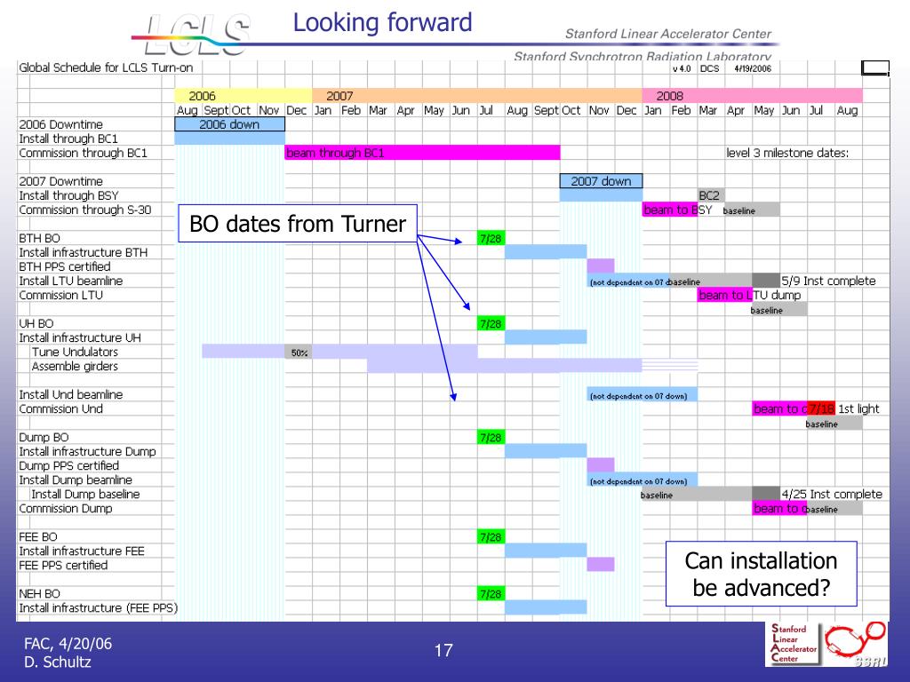Click the SSRL logo in the footer

[856, 644]
